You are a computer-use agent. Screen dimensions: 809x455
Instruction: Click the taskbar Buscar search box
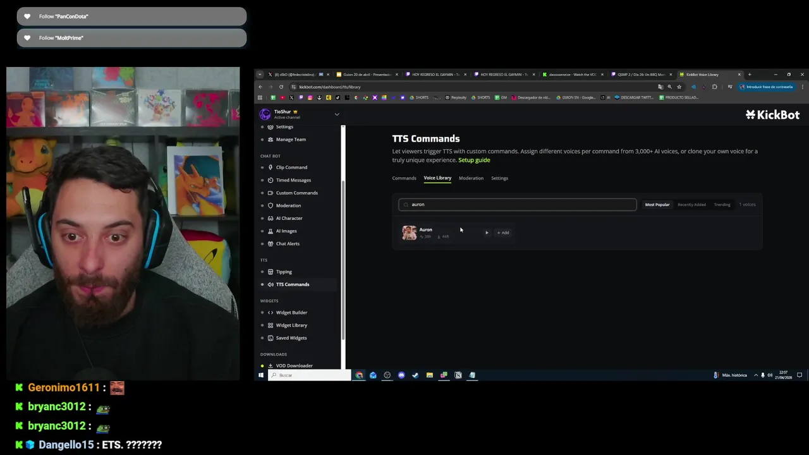[x=310, y=375]
